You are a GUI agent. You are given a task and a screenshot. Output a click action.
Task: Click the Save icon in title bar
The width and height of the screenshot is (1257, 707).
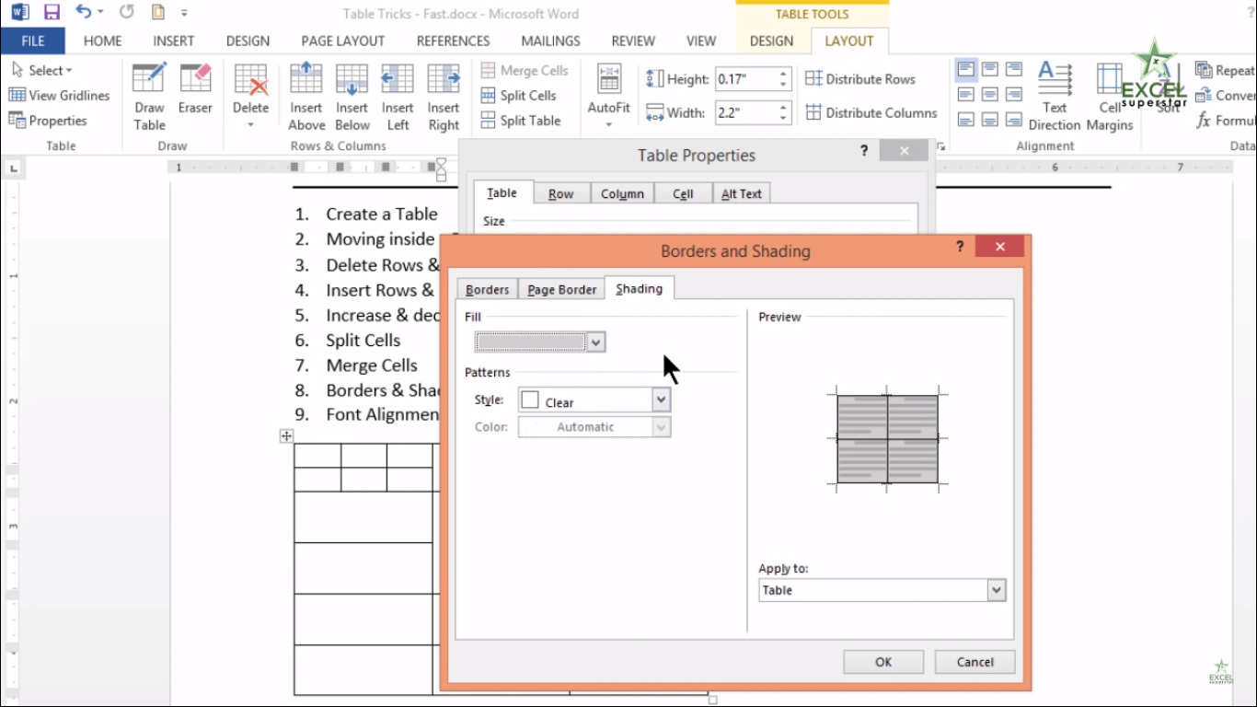pyautogui.click(x=52, y=13)
